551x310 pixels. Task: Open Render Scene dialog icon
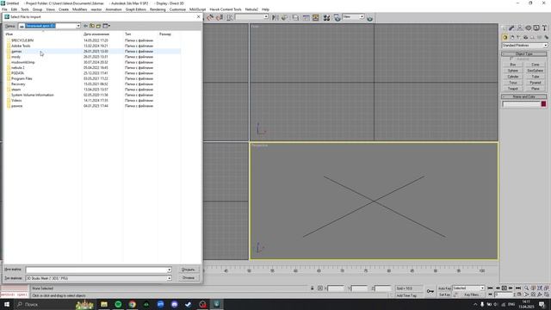coord(337,17)
